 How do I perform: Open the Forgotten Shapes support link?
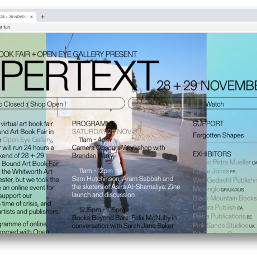(x=218, y=135)
